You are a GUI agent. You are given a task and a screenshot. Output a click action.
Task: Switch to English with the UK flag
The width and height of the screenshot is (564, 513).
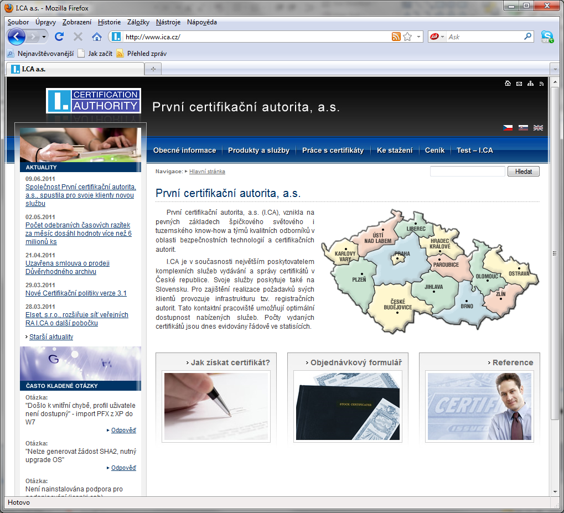coord(538,128)
